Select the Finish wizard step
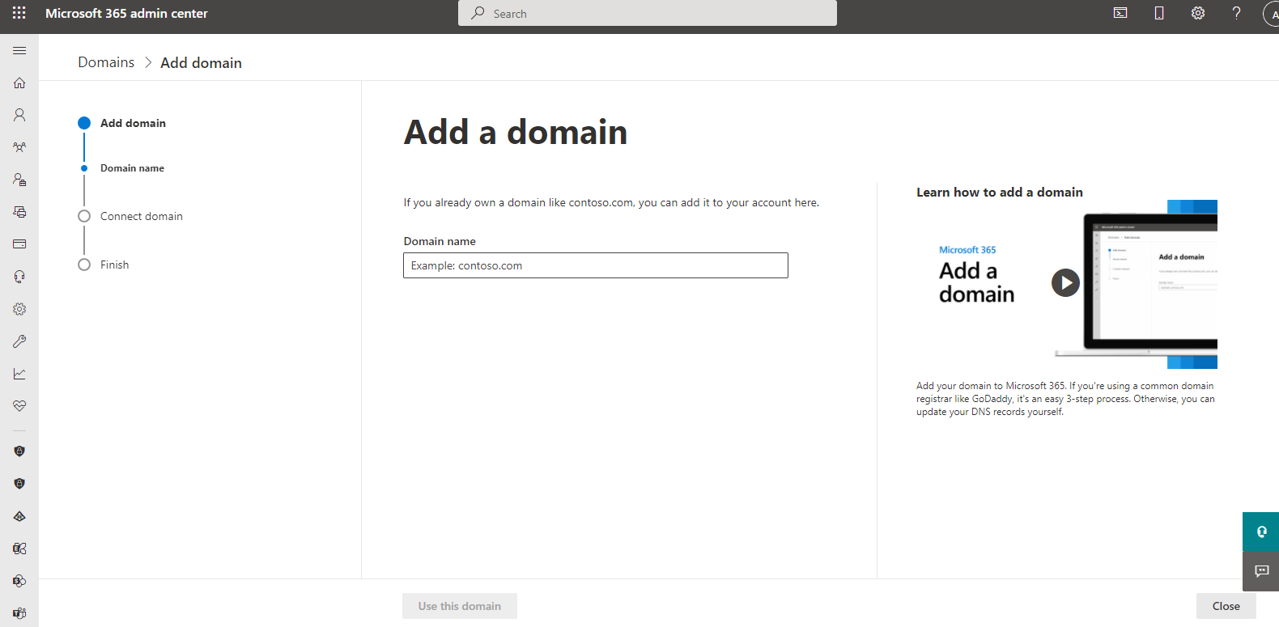Screen dimensions: 1279x627 (x=104, y=265)
